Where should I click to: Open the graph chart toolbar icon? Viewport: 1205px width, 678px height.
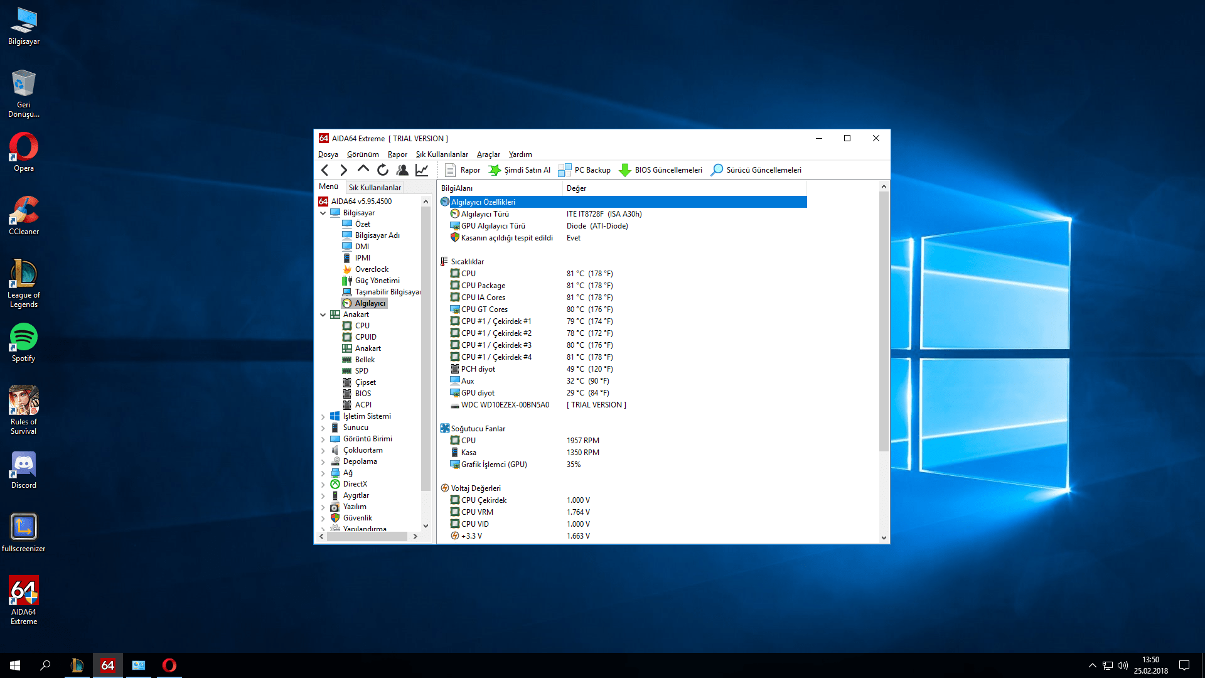(x=422, y=170)
